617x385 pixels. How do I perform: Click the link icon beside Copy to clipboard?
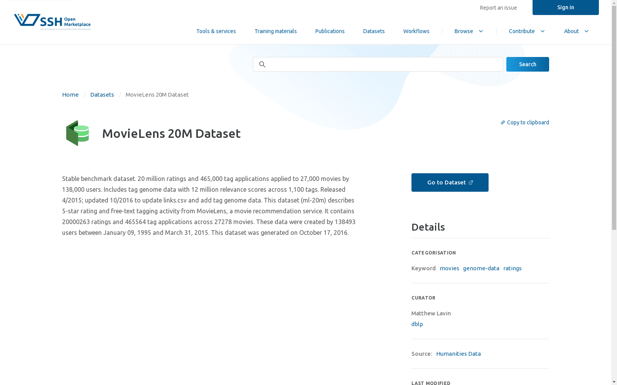pos(503,122)
